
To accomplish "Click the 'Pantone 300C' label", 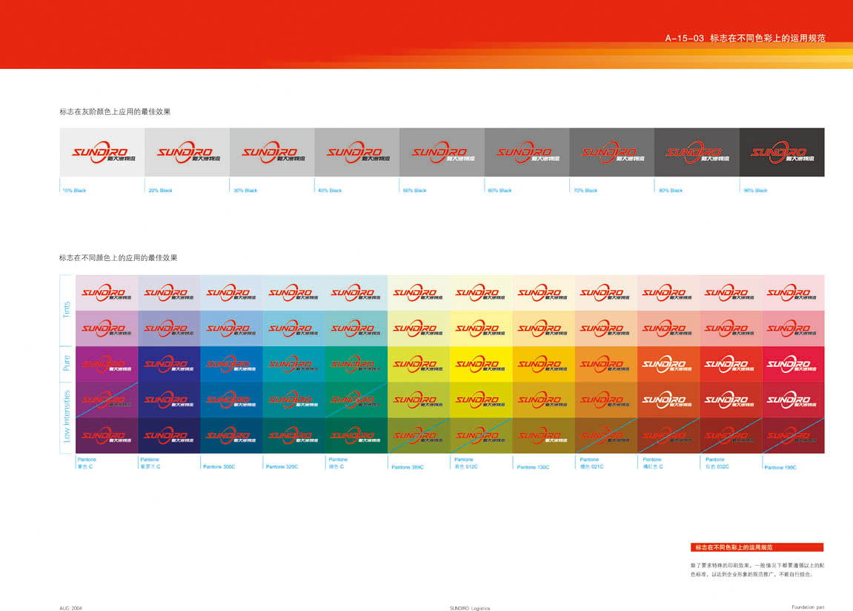I will point(219,467).
